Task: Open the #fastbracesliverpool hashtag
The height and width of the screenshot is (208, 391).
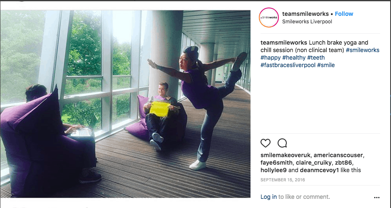Action: click(288, 65)
